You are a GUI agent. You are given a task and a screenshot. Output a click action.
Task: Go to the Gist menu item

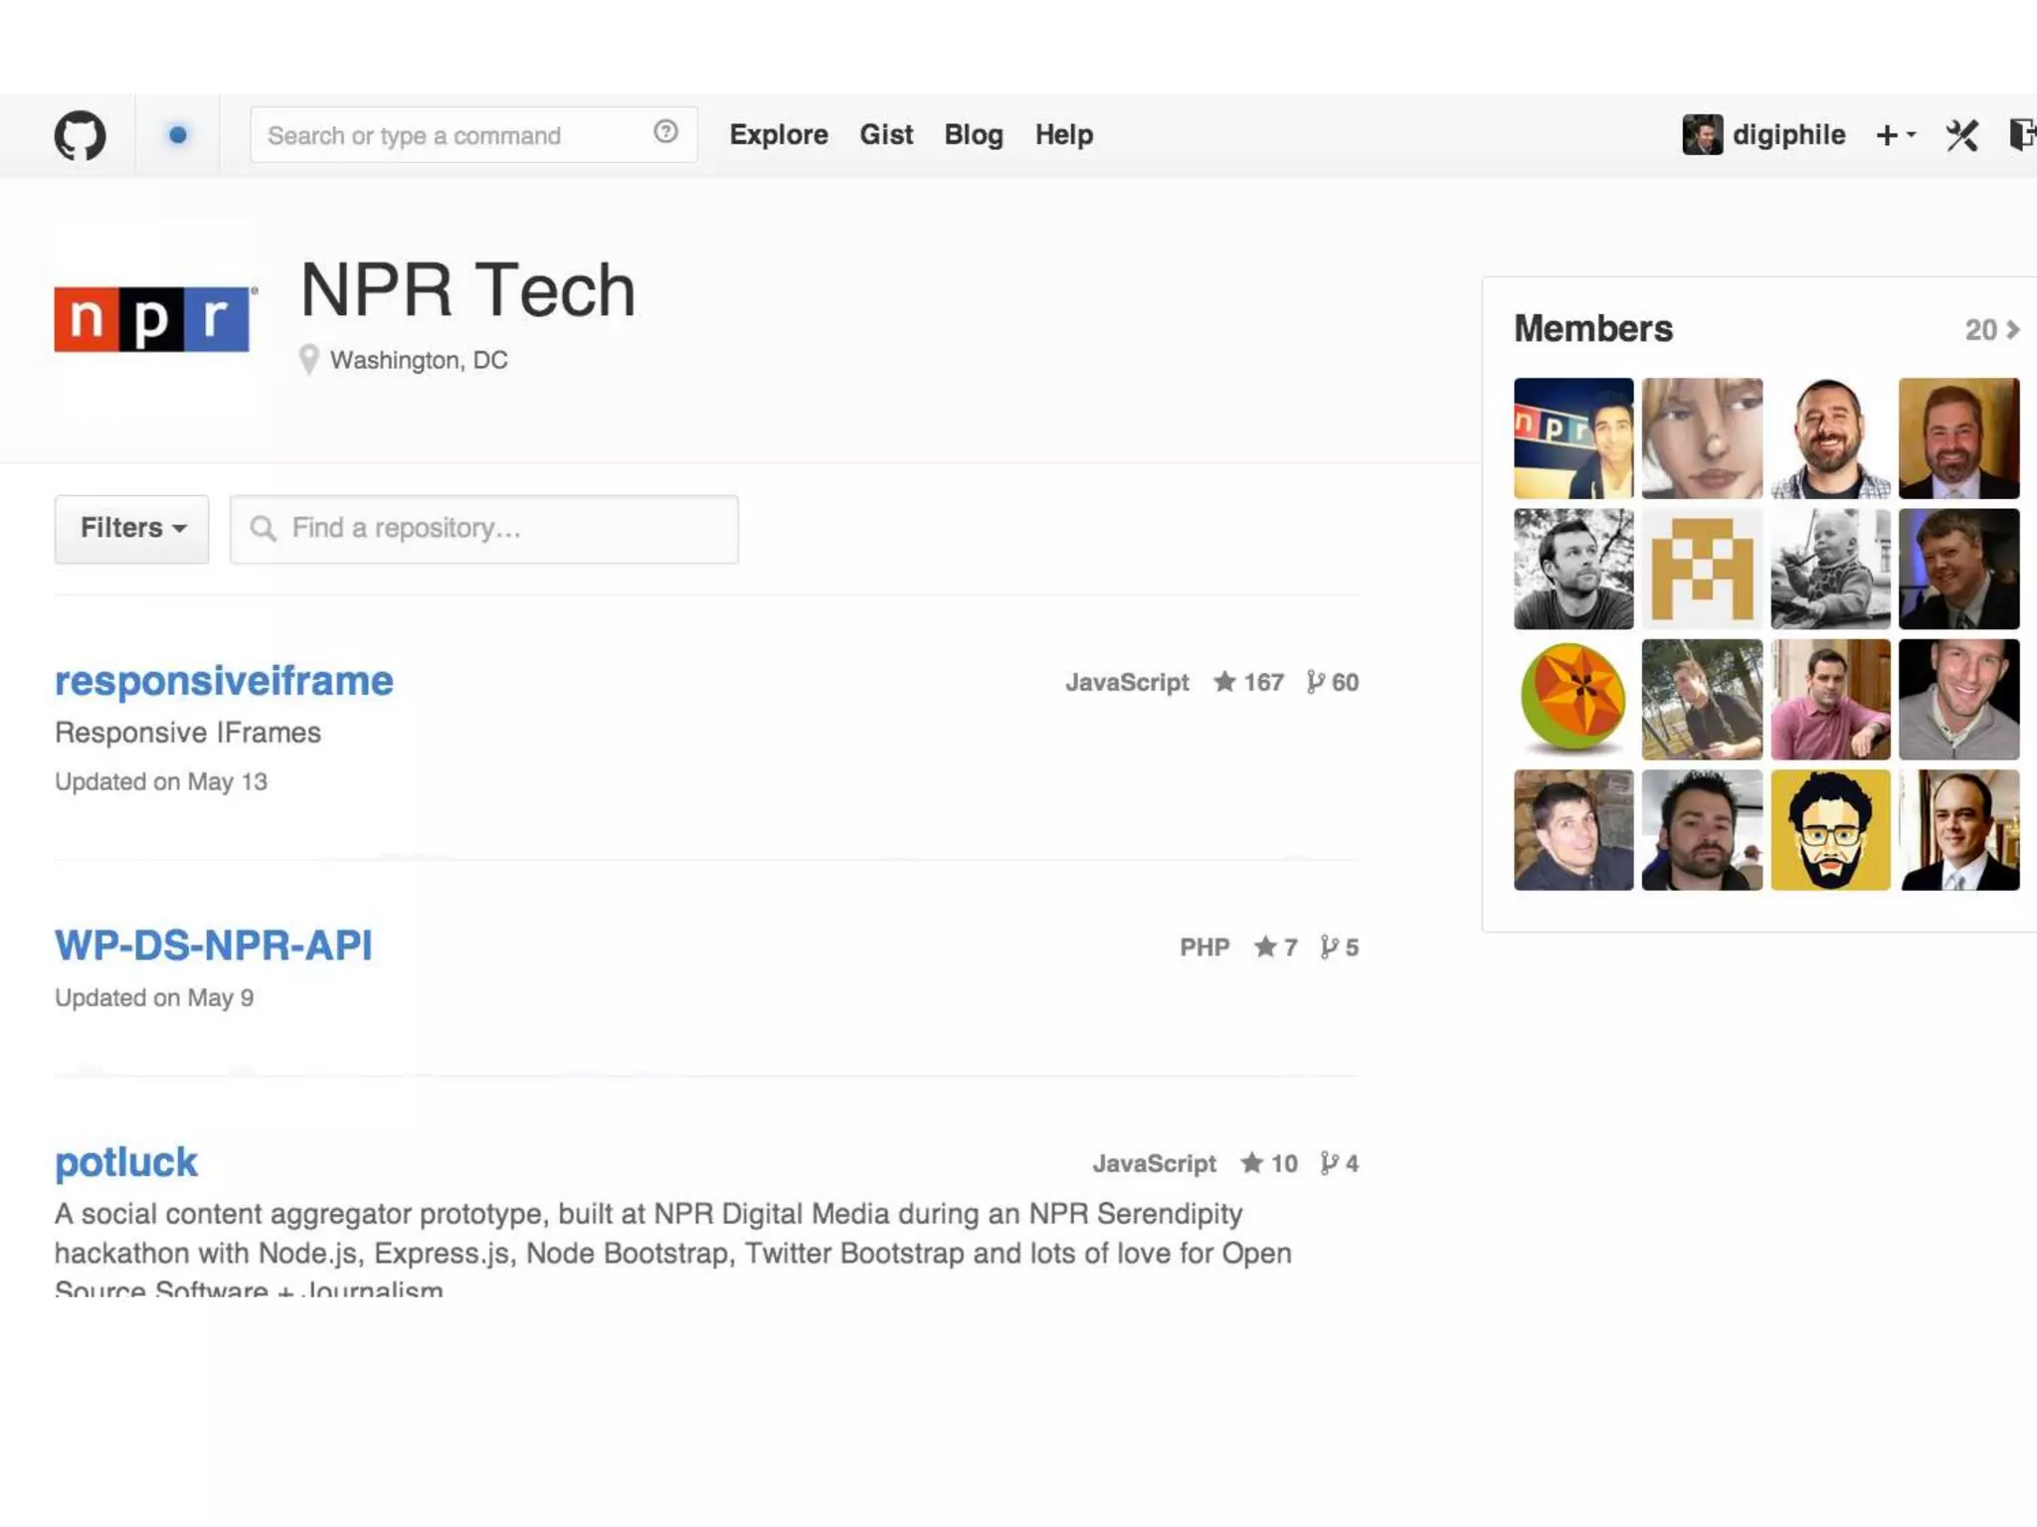[x=885, y=135]
